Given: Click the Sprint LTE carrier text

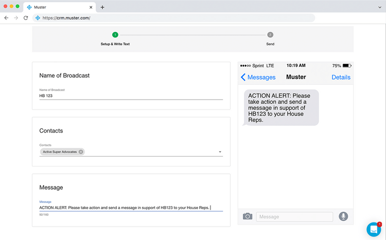Looking at the screenshot, I should [263, 66].
